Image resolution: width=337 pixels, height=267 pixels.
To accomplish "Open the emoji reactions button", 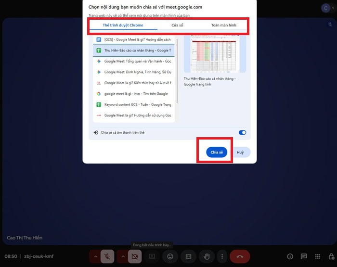I will 170,257.
